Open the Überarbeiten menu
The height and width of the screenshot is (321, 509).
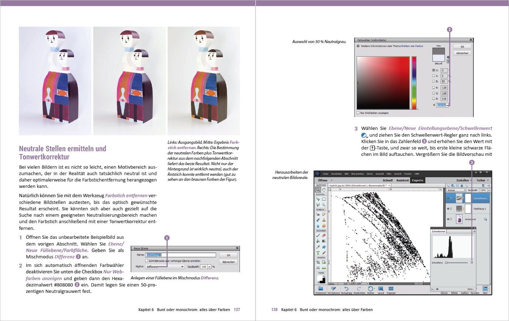coord(357,174)
